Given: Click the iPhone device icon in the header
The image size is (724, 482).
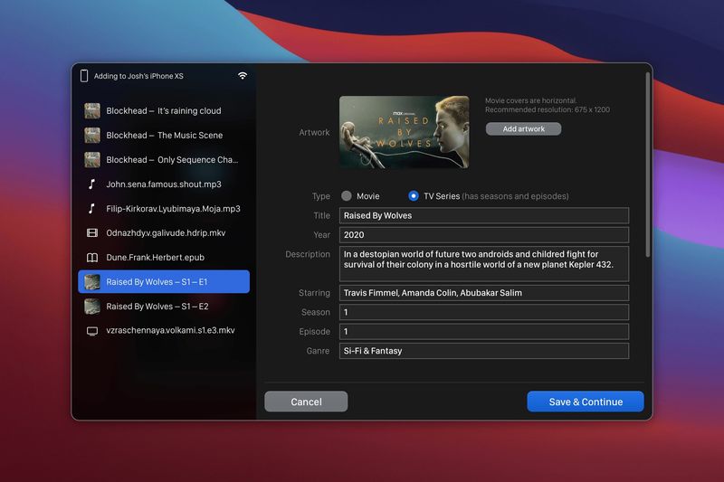Looking at the screenshot, I should 84,76.
